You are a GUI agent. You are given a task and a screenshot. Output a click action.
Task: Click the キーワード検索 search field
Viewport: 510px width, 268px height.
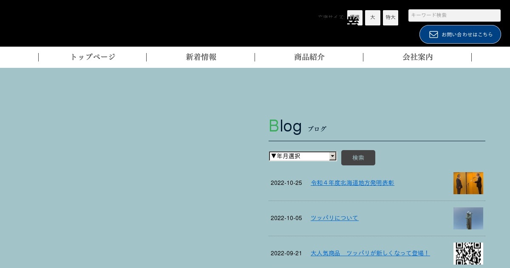pos(454,15)
